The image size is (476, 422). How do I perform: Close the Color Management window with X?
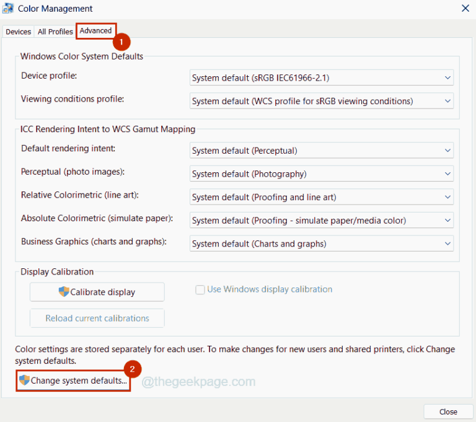click(465, 9)
